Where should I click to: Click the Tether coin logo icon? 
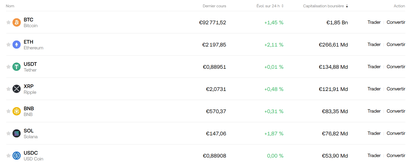tap(17, 67)
